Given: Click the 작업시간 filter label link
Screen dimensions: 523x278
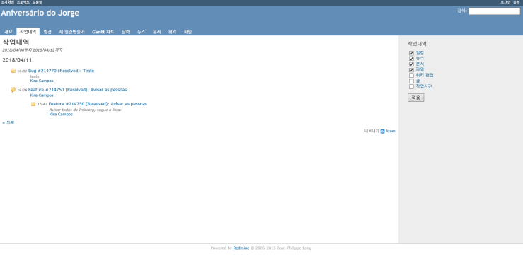Looking at the screenshot, I should 424,86.
